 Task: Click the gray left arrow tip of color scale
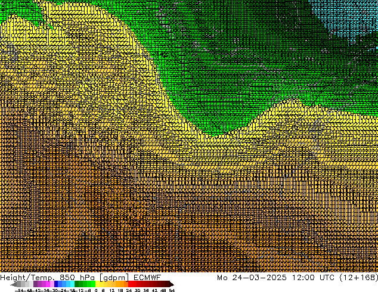[14, 284]
